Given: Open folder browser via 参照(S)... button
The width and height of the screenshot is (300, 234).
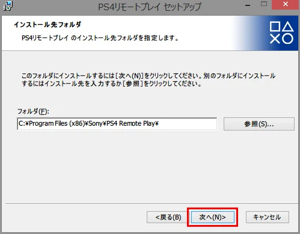Looking at the screenshot, I should [x=259, y=124].
